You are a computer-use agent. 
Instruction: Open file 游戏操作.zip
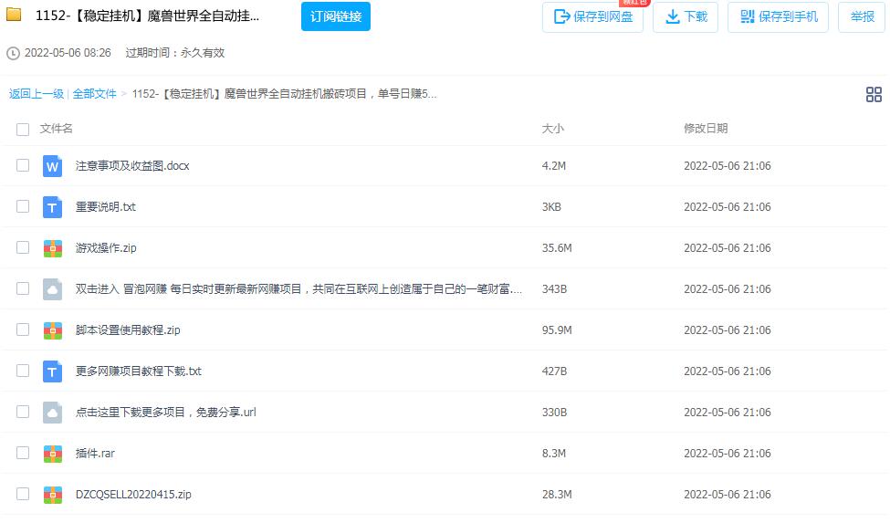coord(106,248)
